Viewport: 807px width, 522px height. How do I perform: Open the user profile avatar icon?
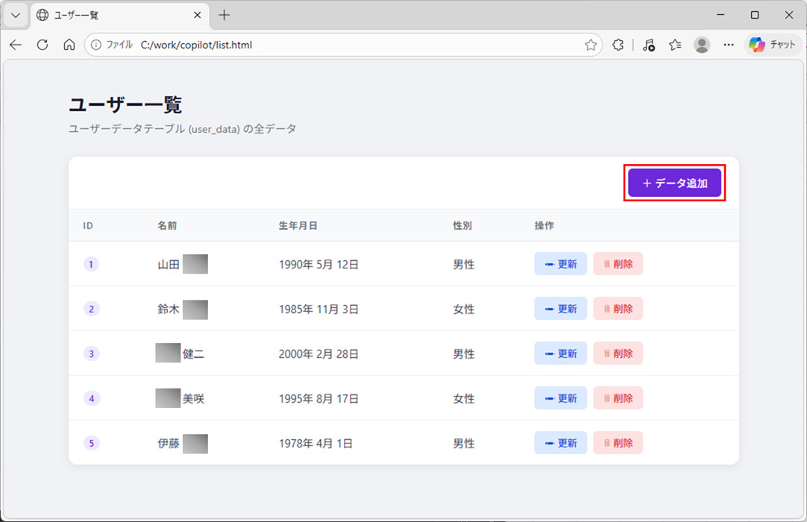(x=702, y=45)
